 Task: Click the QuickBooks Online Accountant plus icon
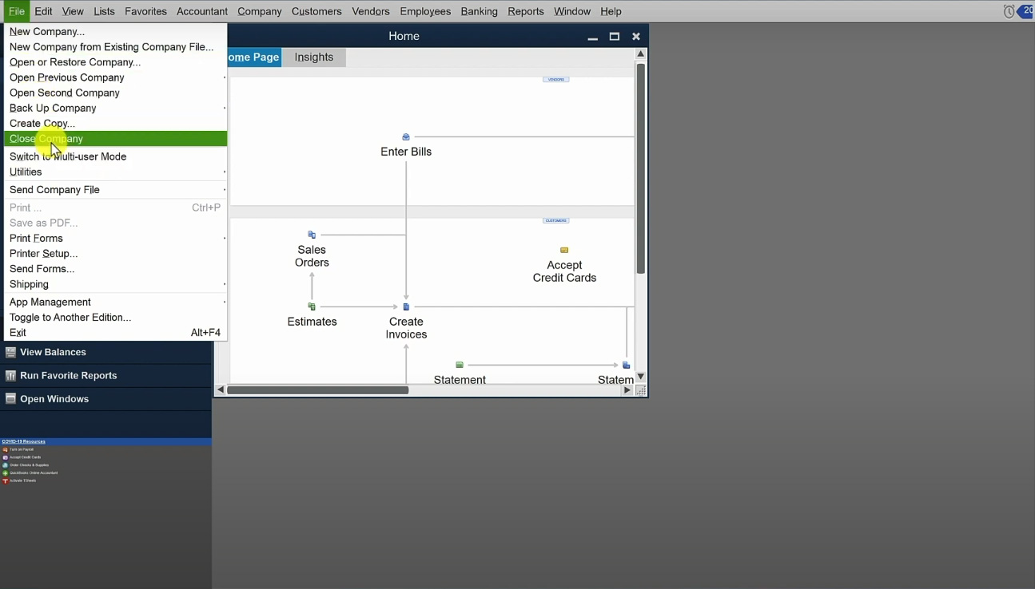click(x=5, y=473)
